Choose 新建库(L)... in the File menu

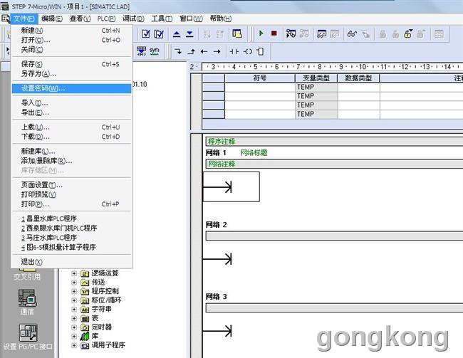coord(71,151)
